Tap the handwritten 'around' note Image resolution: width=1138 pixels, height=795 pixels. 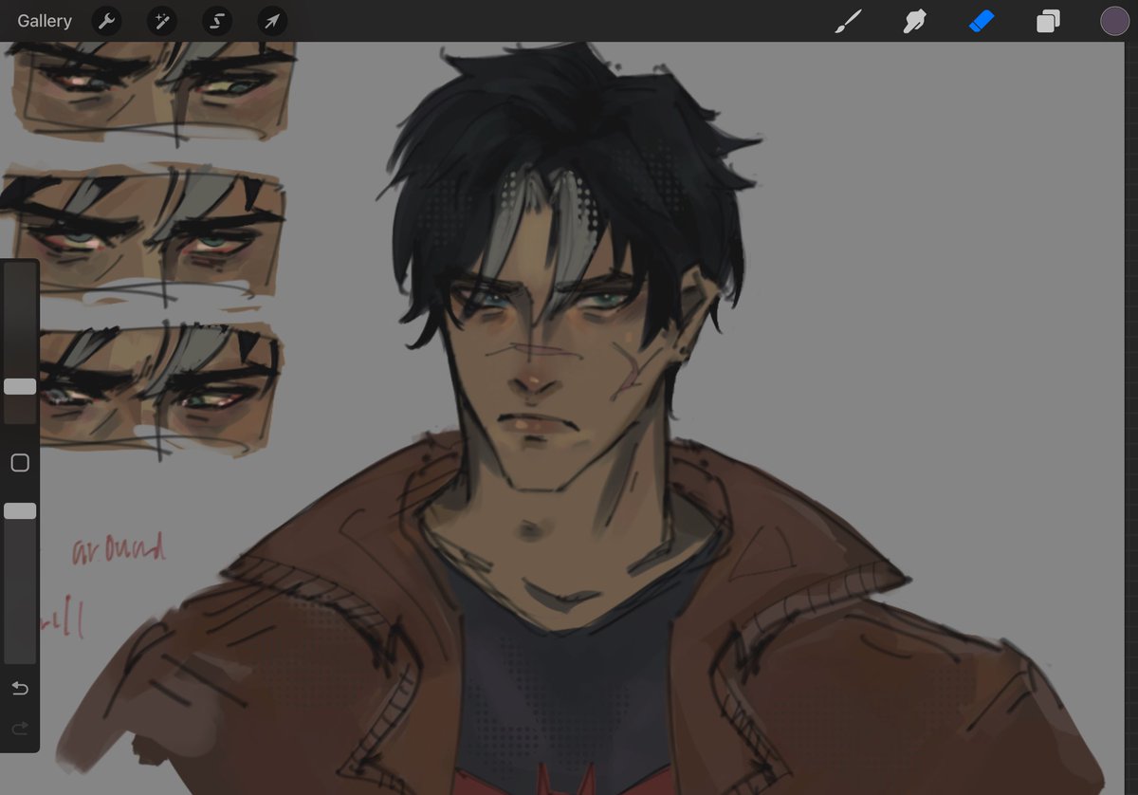coord(119,550)
